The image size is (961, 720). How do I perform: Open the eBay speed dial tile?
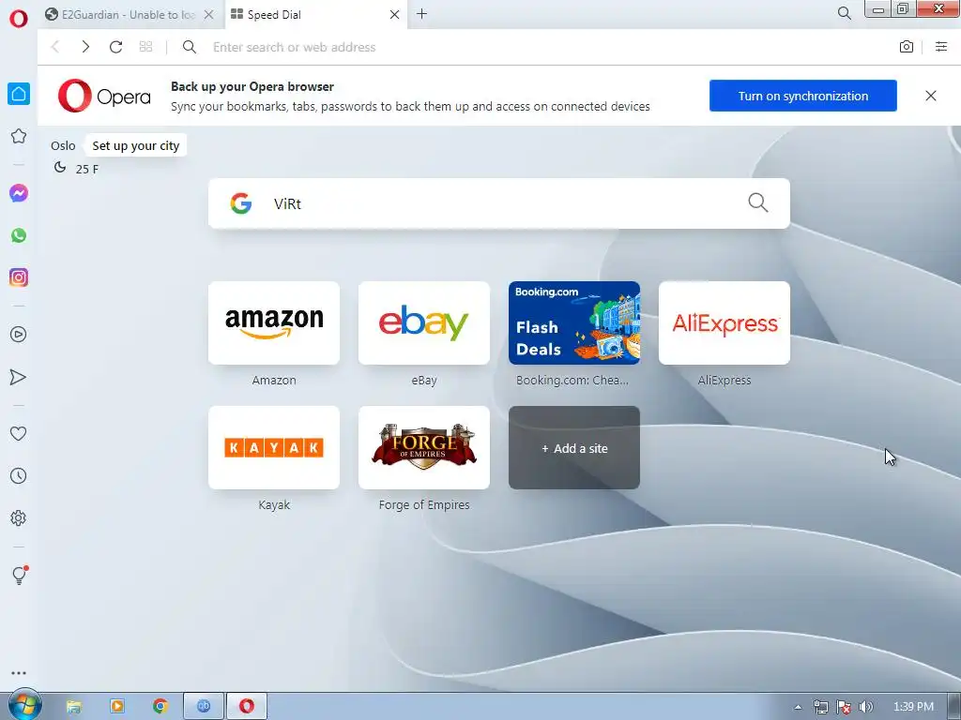point(424,322)
